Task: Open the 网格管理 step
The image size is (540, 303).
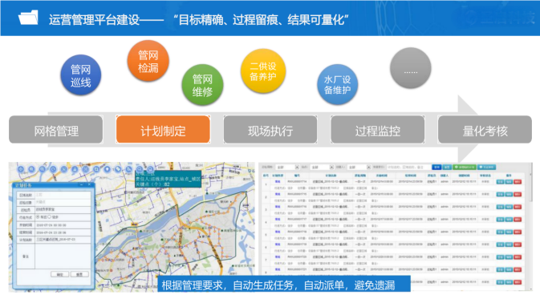Action: 56,130
